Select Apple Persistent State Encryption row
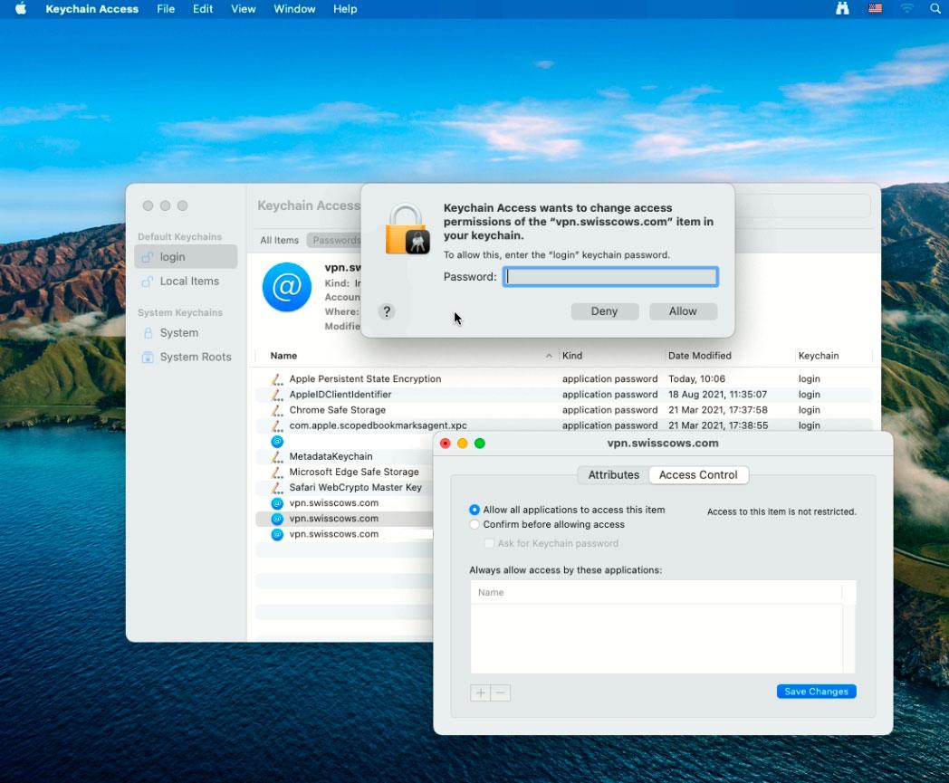 (x=564, y=378)
